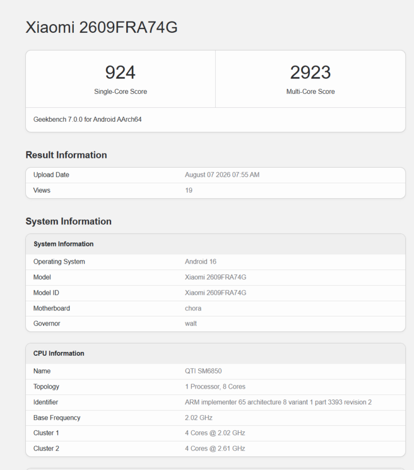The height and width of the screenshot is (470, 414).
Task: Click the System Information table header
Action: click(64, 244)
